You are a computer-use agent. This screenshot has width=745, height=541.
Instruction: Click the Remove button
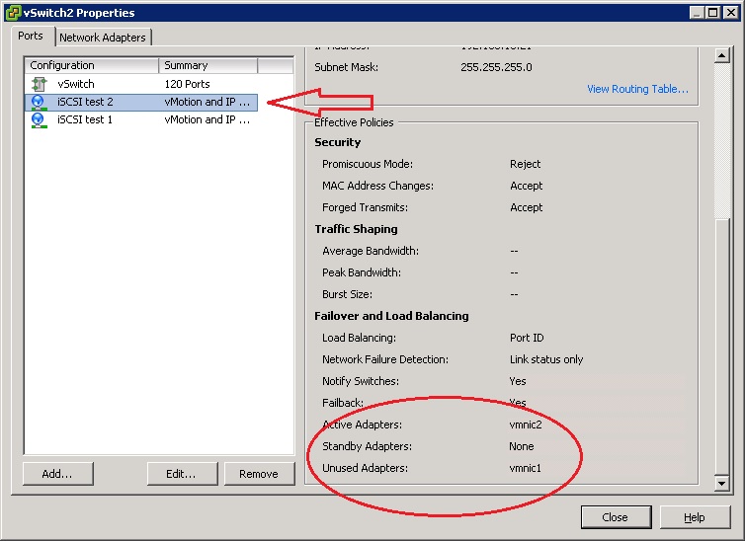point(259,474)
